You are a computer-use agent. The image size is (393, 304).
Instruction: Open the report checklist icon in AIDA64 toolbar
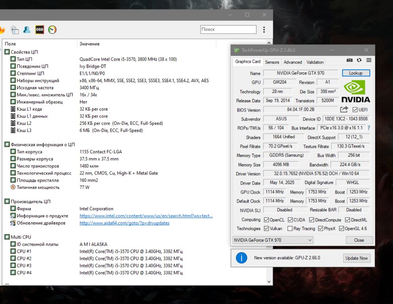[15, 30]
